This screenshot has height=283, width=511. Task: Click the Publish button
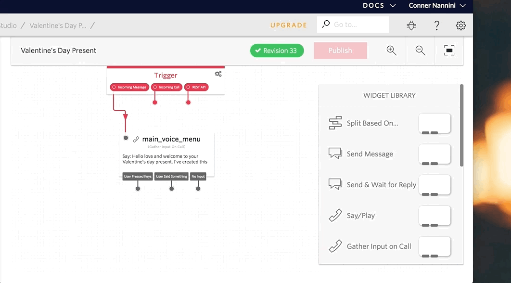(x=340, y=51)
